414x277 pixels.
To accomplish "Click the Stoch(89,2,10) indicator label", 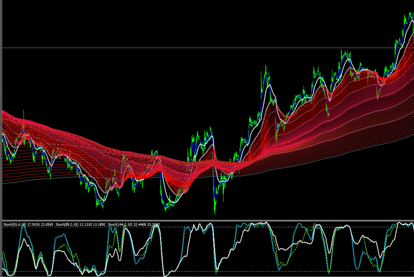I will coord(67,224).
